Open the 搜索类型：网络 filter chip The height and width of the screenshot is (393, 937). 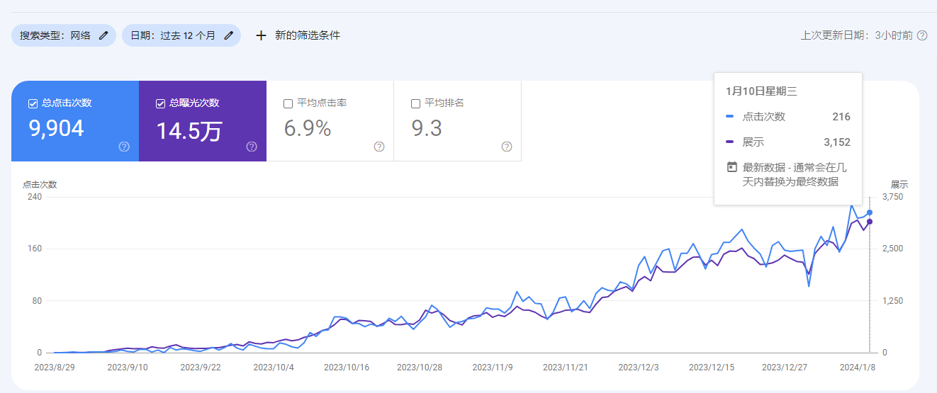pos(55,35)
